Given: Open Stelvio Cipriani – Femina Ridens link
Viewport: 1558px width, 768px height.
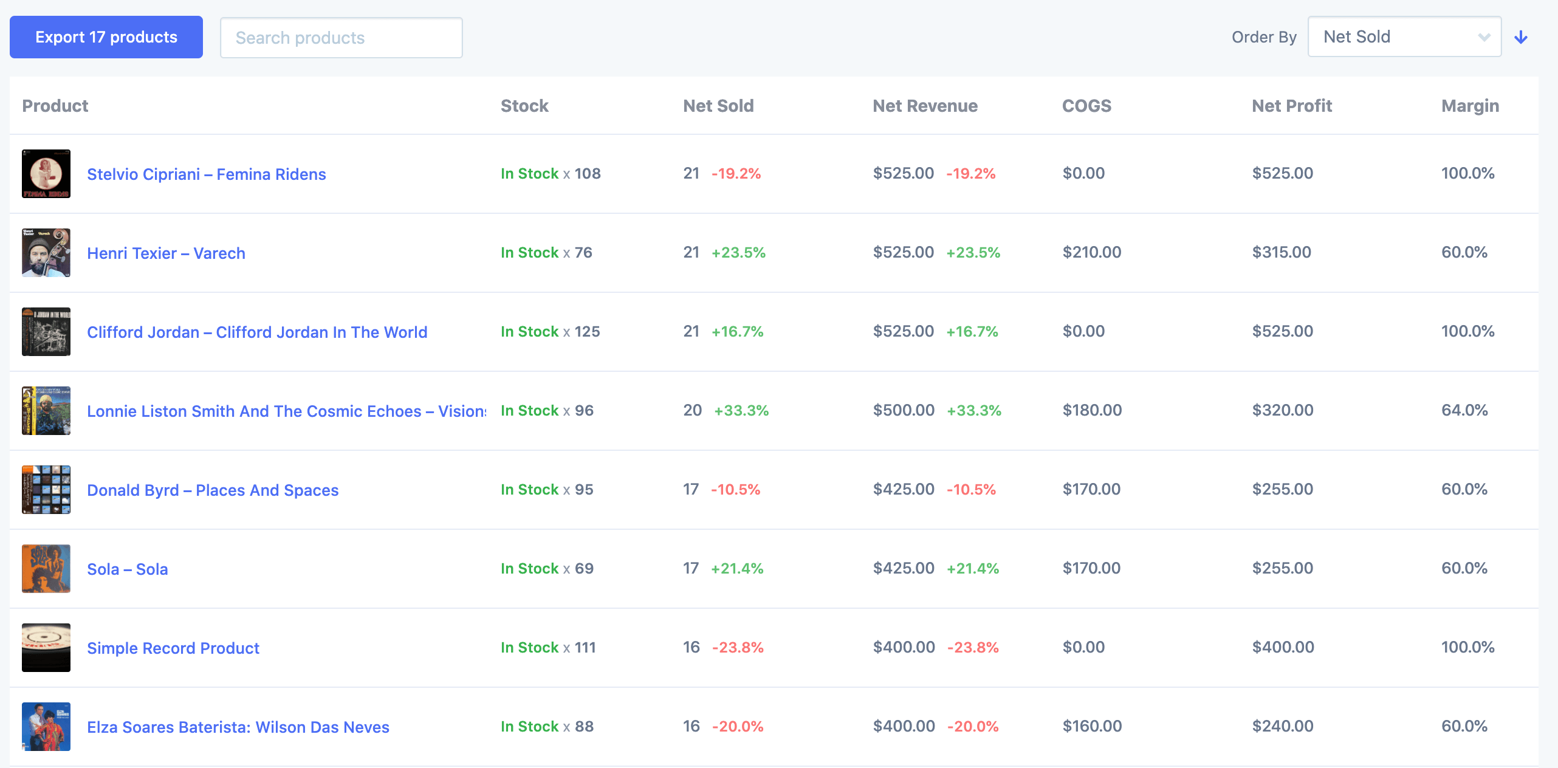Looking at the screenshot, I should (x=207, y=174).
